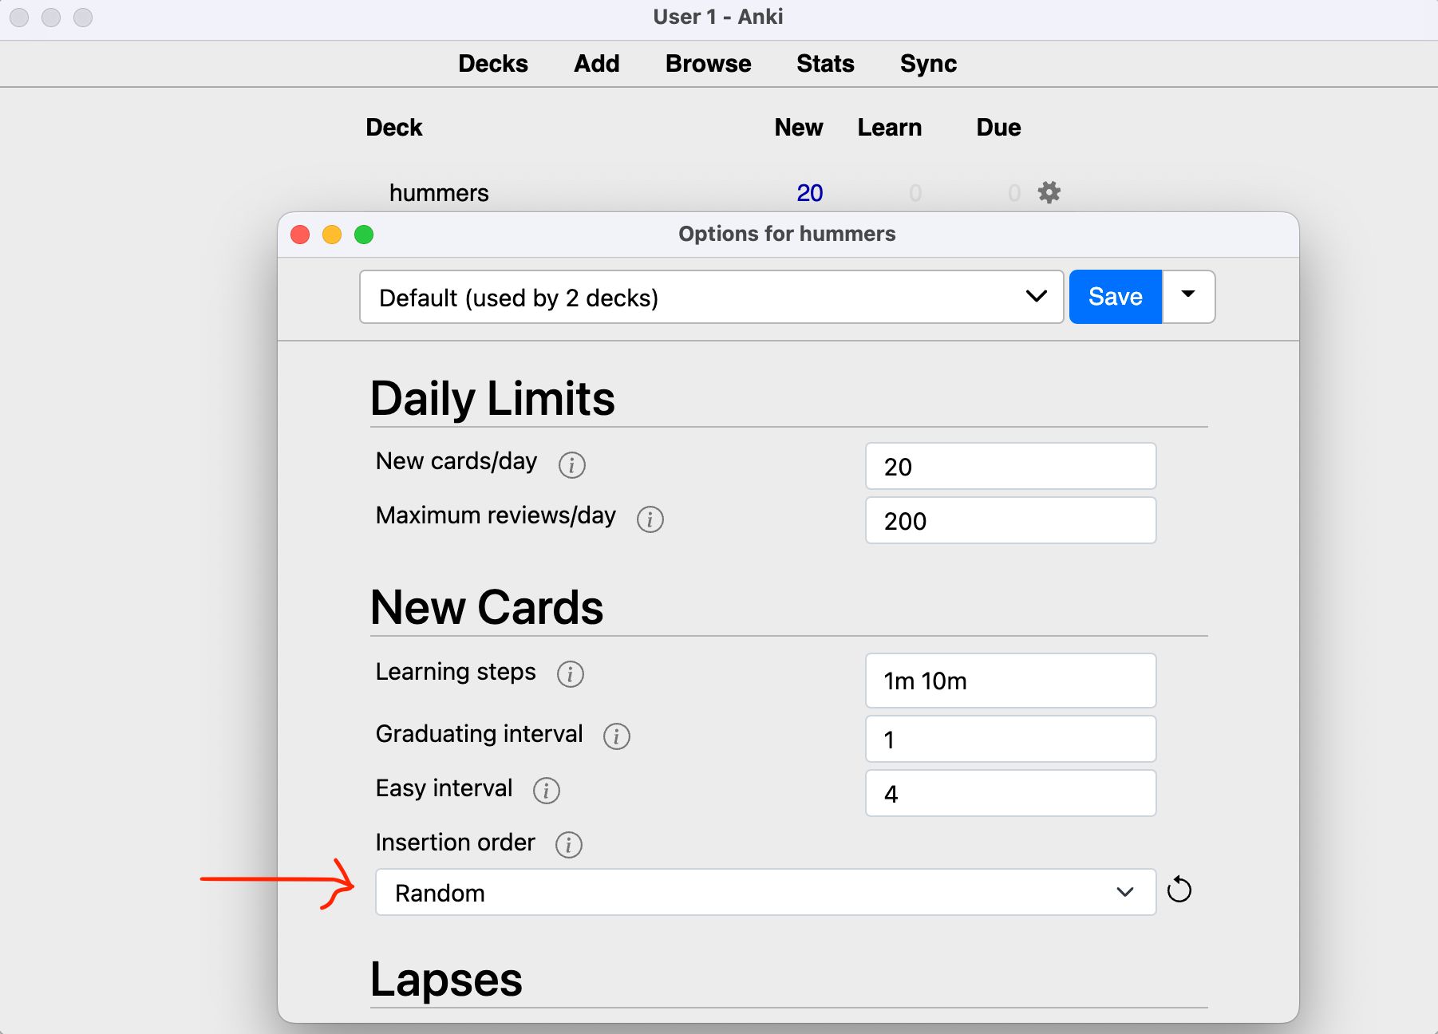1438x1034 pixels.
Task: Open the Stats screen
Action: 825,64
